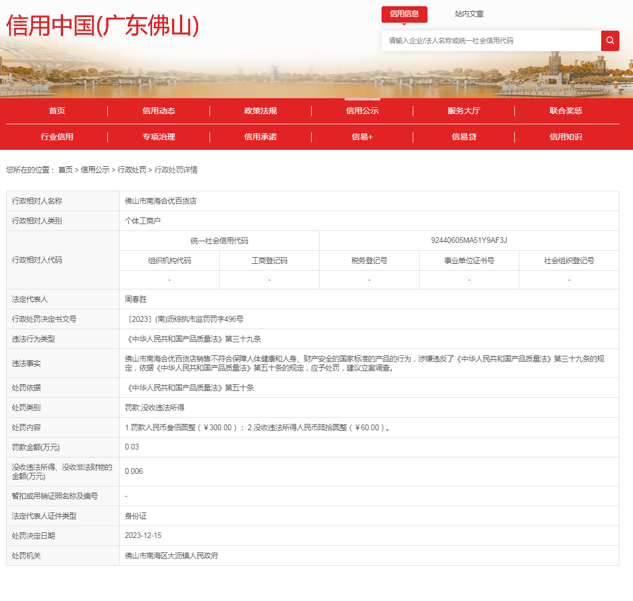Image resolution: width=633 pixels, height=601 pixels.
Task: Open the 信用承诺 menu item
Action: [261, 137]
